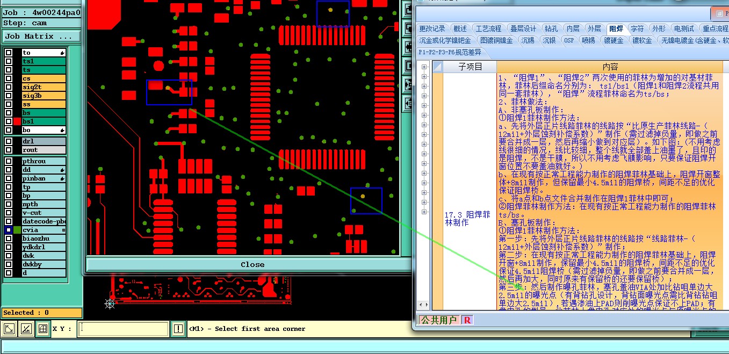Select the 钻孔 tab
The height and width of the screenshot is (354, 729).
pyautogui.click(x=551, y=28)
